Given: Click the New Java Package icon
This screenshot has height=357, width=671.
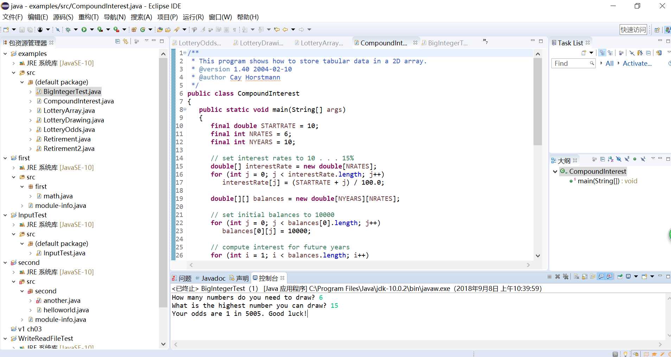Looking at the screenshot, I should pos(134,30).
